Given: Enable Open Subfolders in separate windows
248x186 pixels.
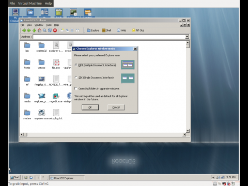Looking at the screenshot, I should tap(76, 88).
